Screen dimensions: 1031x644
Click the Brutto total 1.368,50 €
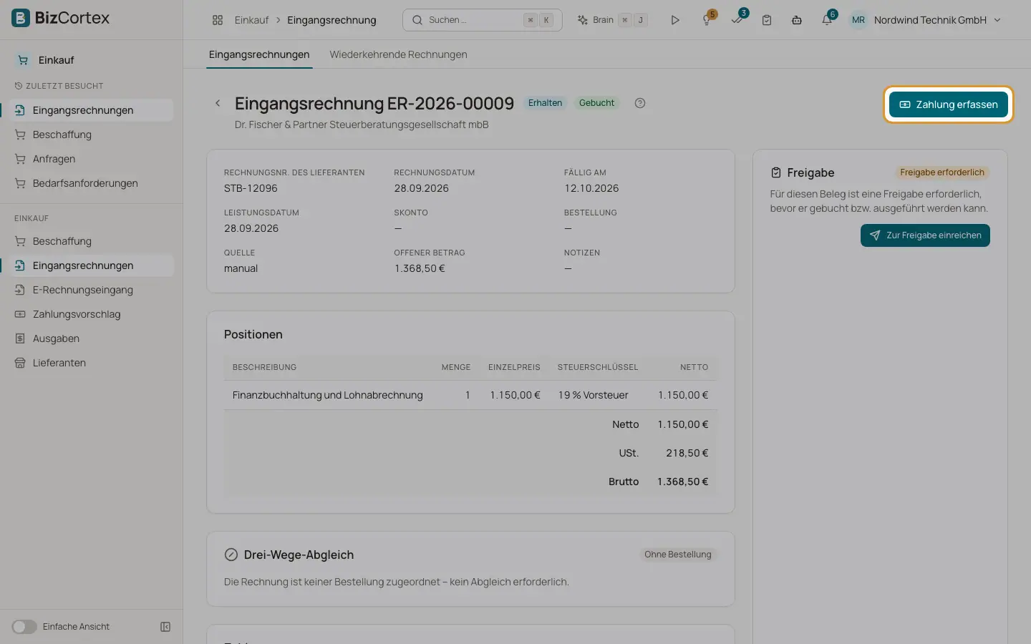coord(682,482)
